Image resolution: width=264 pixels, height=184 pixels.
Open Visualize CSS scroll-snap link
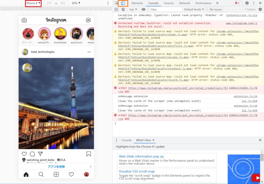(137, 171)
